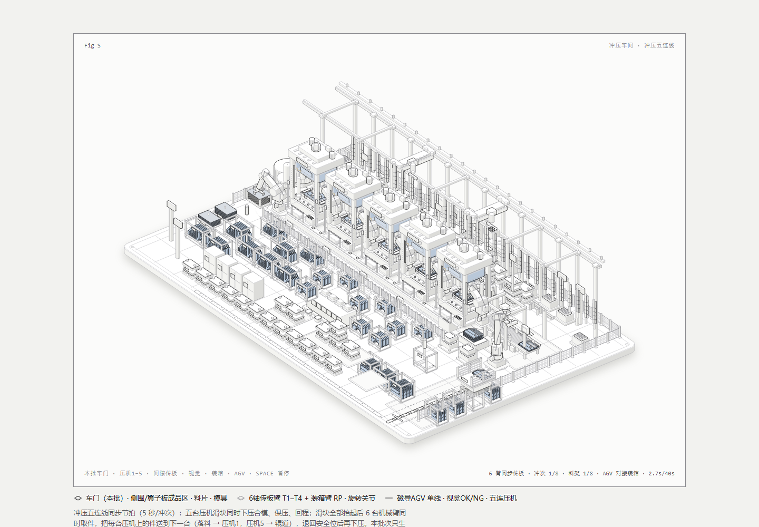
Task: Click the "本批车门" status label
Action: pos(96,473)
